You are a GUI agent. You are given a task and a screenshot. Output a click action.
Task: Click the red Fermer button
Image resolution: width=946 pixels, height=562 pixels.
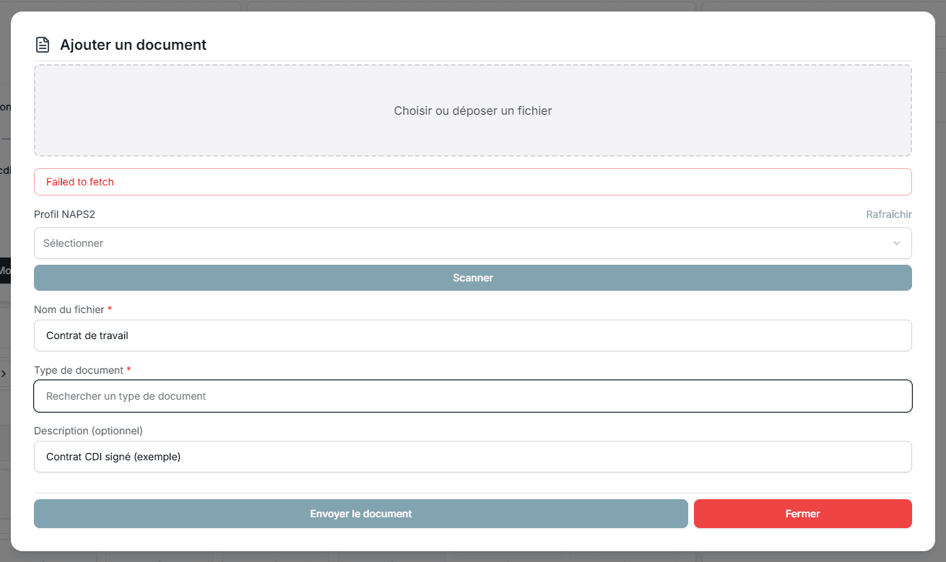coord(803,514)
